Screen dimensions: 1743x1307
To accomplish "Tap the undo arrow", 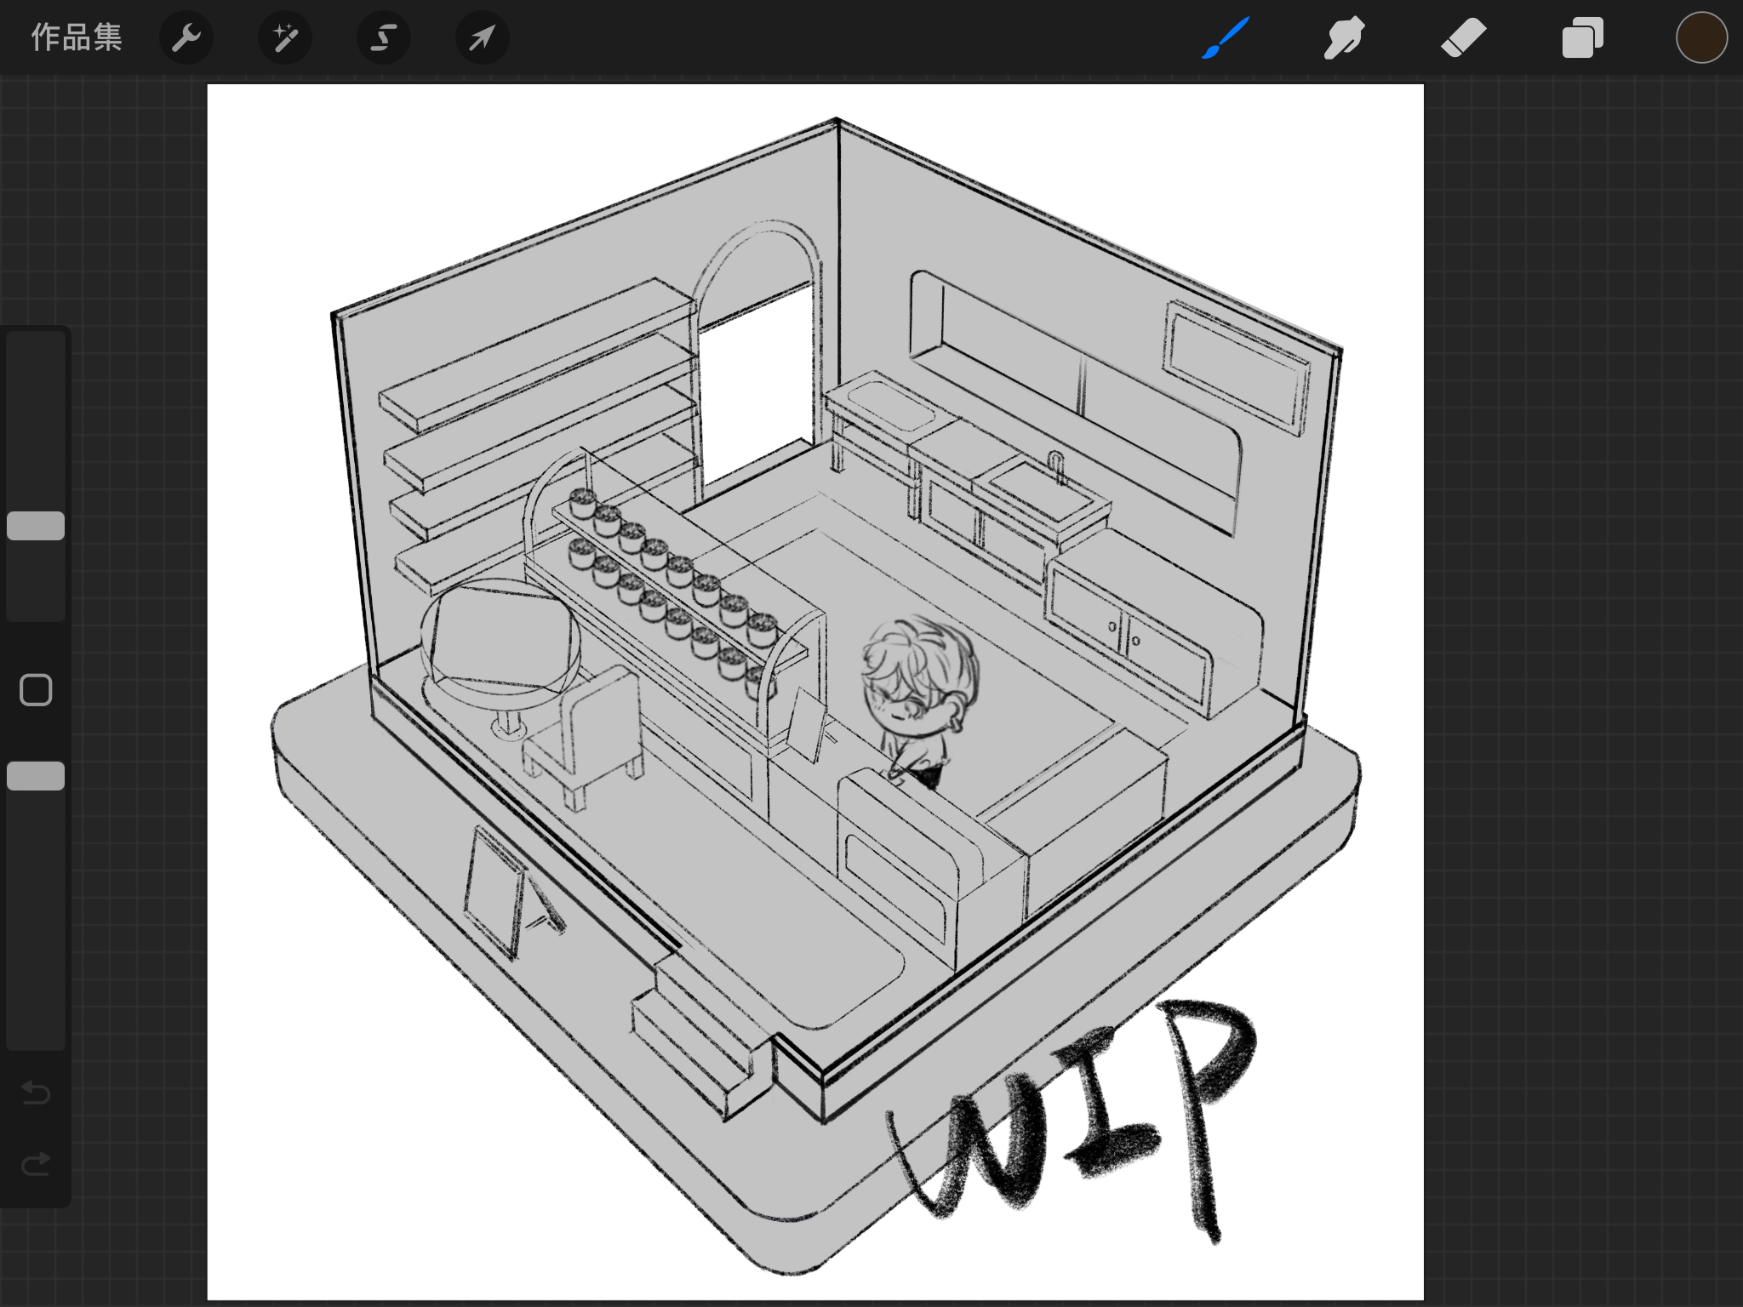I will pos(36,1092).
